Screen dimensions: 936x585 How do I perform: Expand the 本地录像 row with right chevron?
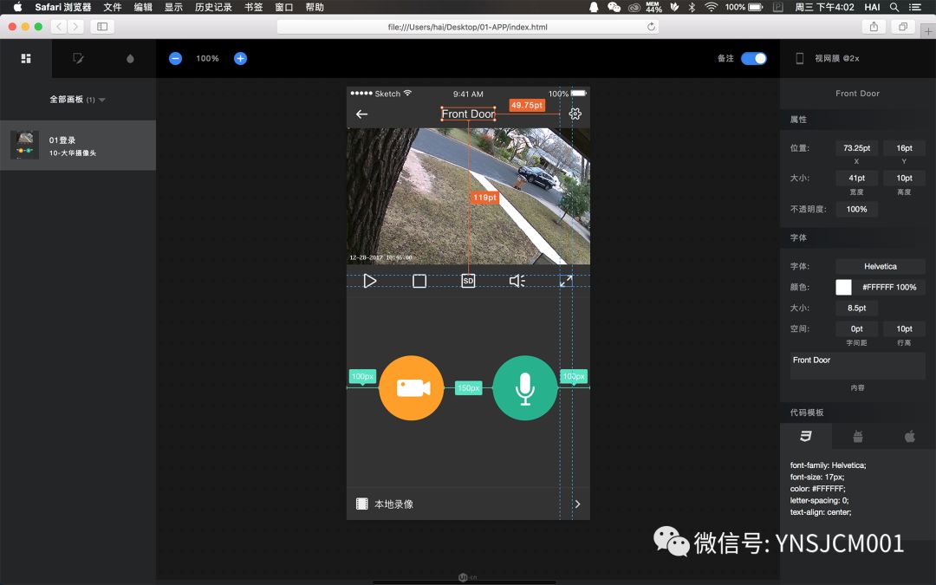[577, 504]
